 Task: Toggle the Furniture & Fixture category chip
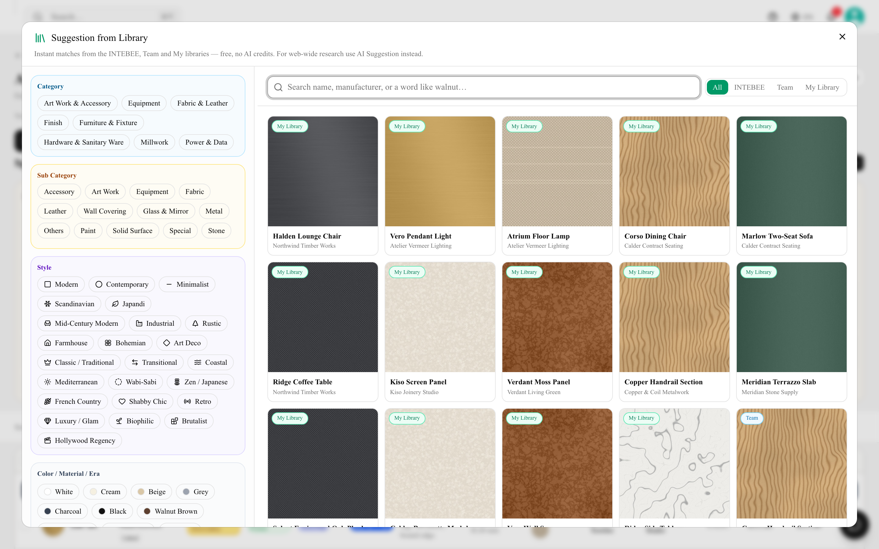pyautogui.click(x=108, y=123)
